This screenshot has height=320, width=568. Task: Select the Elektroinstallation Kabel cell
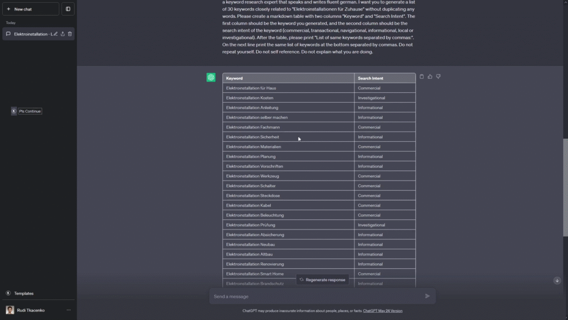(x=288, y=206)
